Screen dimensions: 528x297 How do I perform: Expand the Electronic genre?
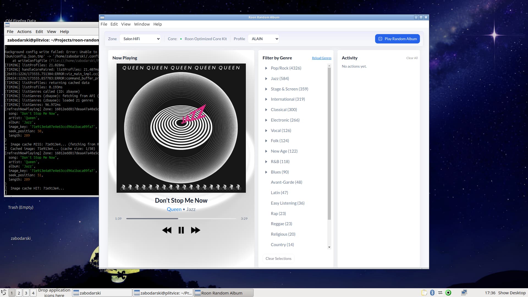click(266, 120)
